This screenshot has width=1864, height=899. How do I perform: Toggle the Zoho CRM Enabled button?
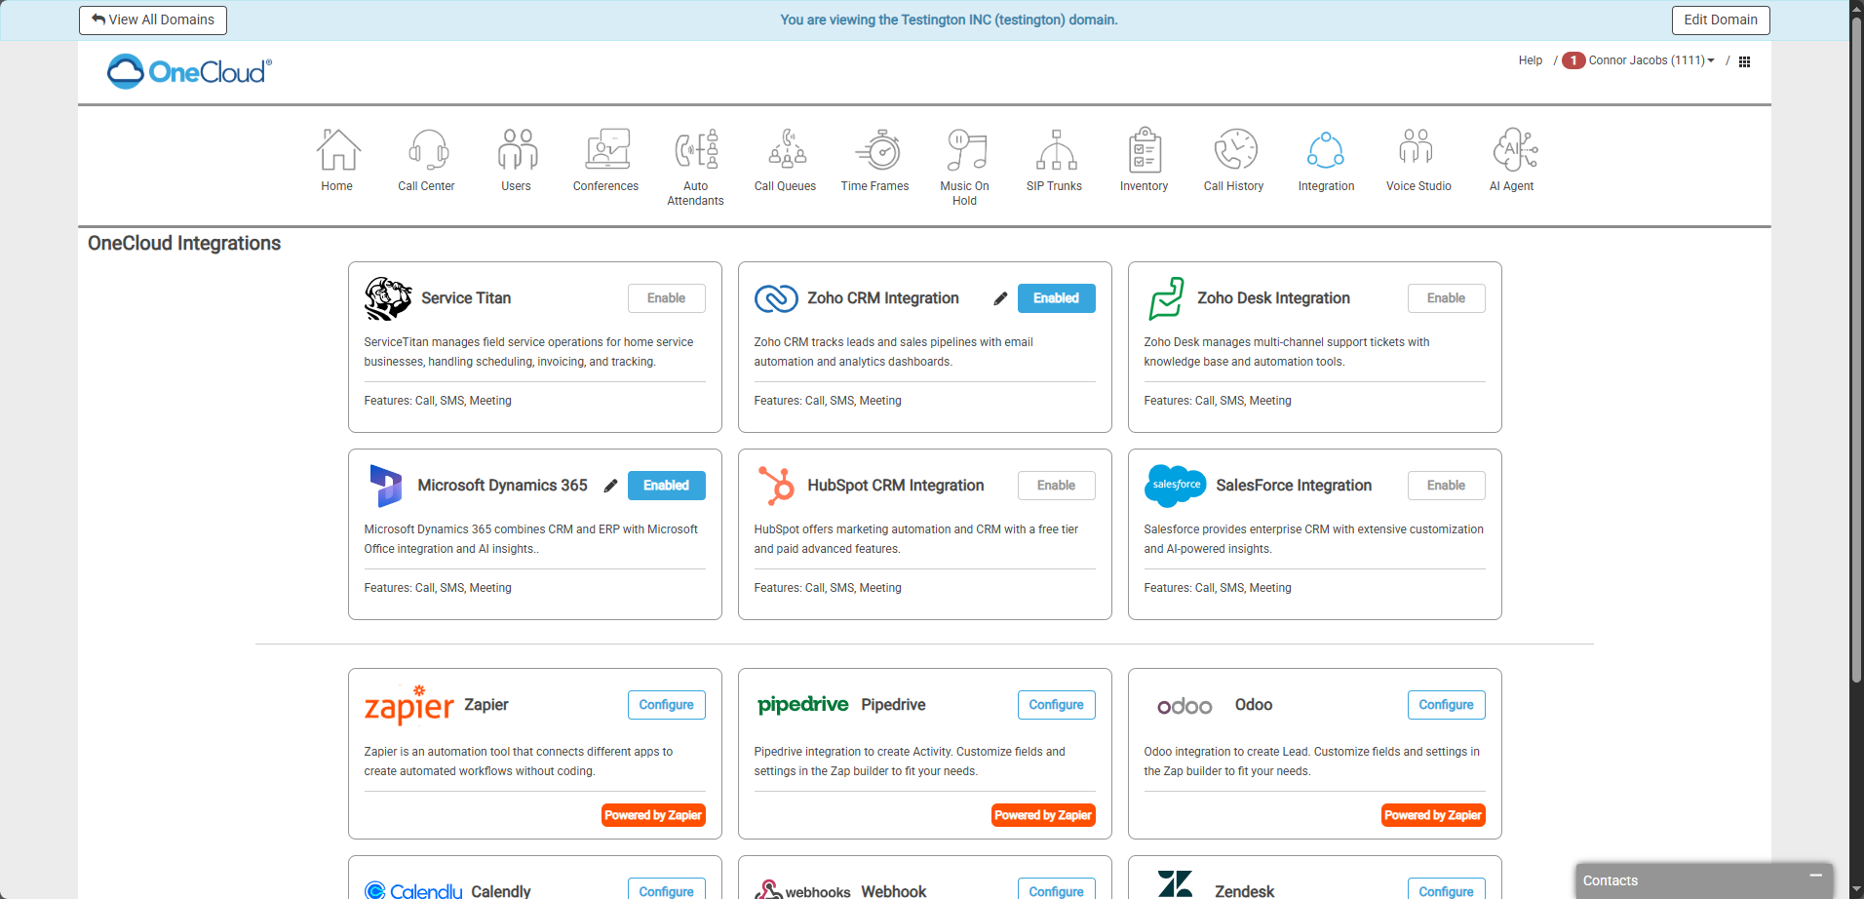pos(1056,298)
